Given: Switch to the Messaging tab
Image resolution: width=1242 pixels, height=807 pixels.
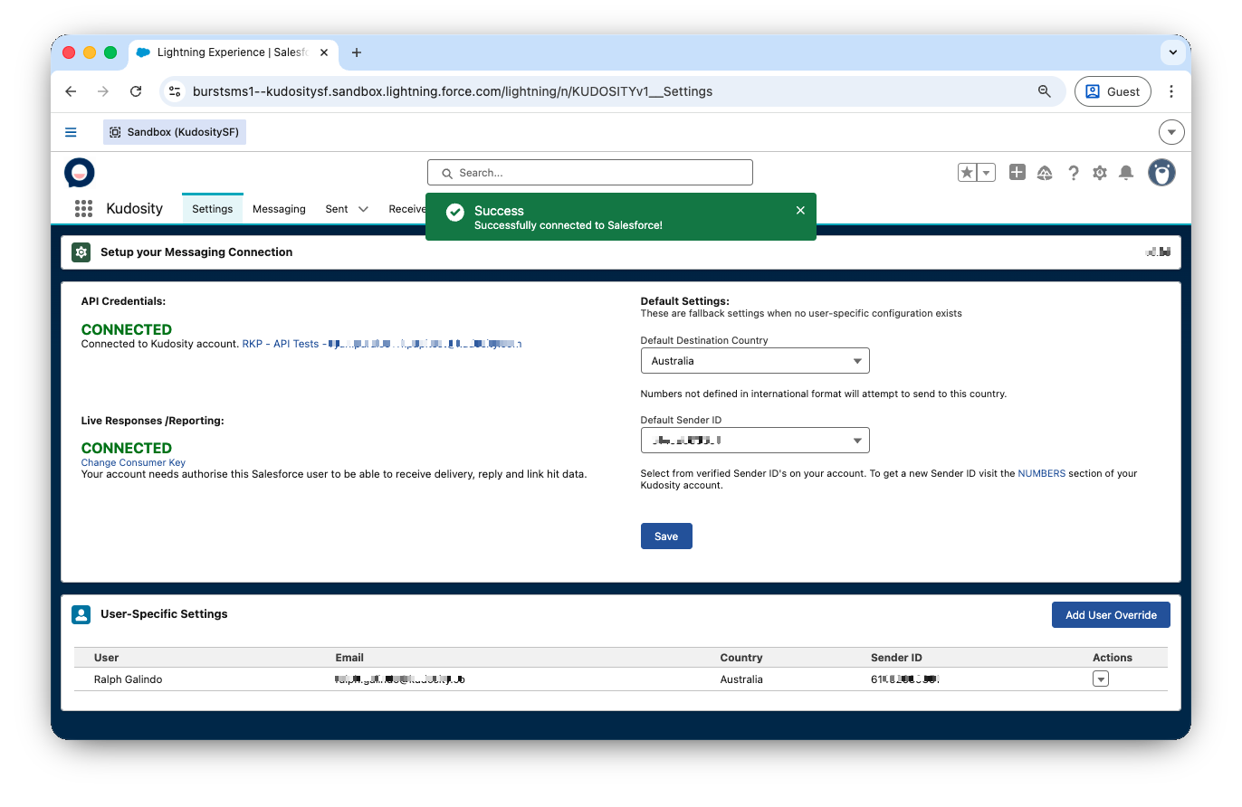Looking at the screenshot, I should [279, 209].
